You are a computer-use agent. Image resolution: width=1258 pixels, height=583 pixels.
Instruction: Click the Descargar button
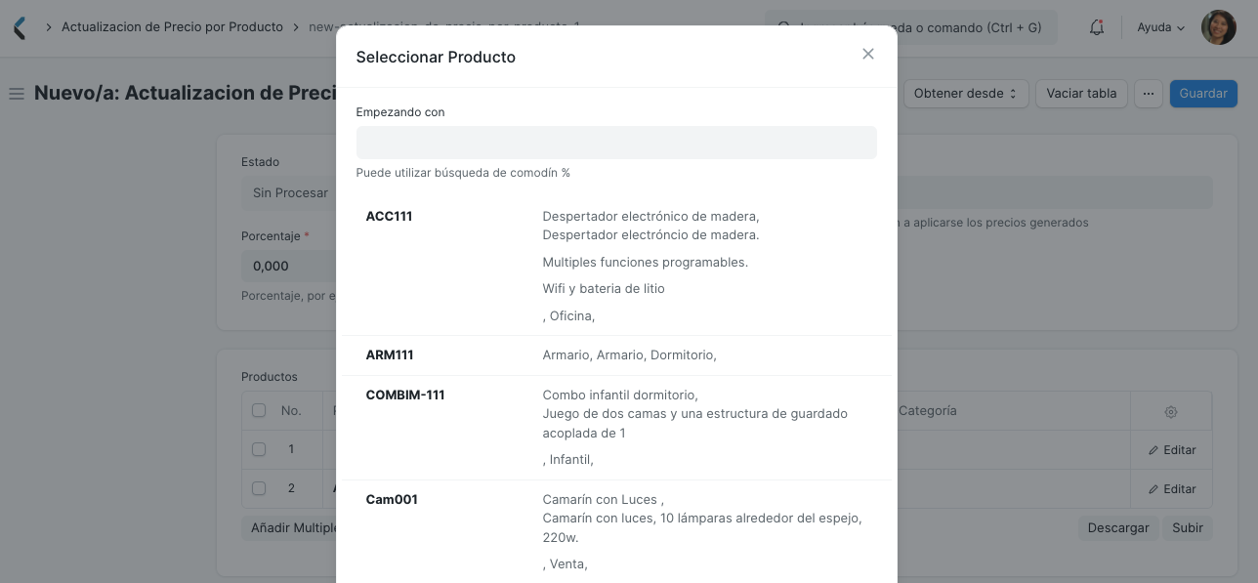(1117, 527)
